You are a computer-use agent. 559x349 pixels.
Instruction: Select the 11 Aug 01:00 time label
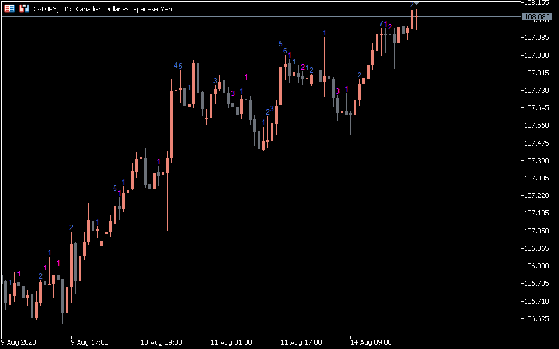(231, 342)
